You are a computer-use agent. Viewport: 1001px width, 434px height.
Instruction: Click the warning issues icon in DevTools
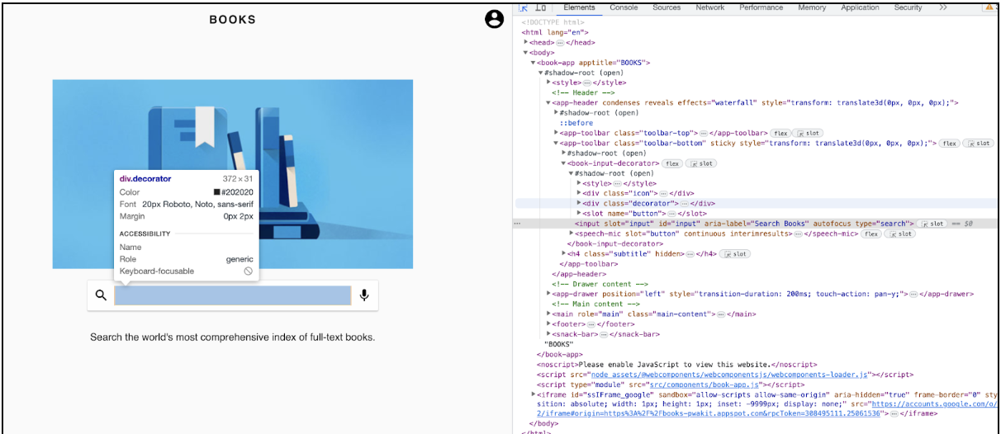(989, 7)
